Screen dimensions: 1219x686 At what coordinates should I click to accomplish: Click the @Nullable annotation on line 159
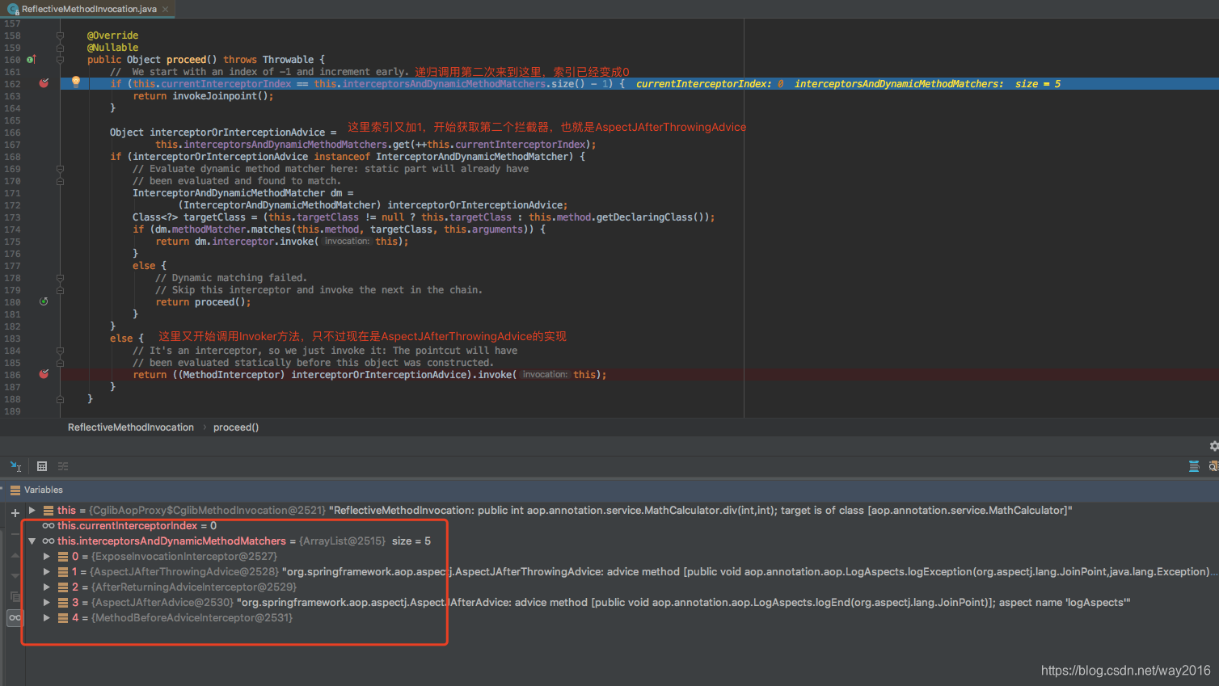[112, 48]
